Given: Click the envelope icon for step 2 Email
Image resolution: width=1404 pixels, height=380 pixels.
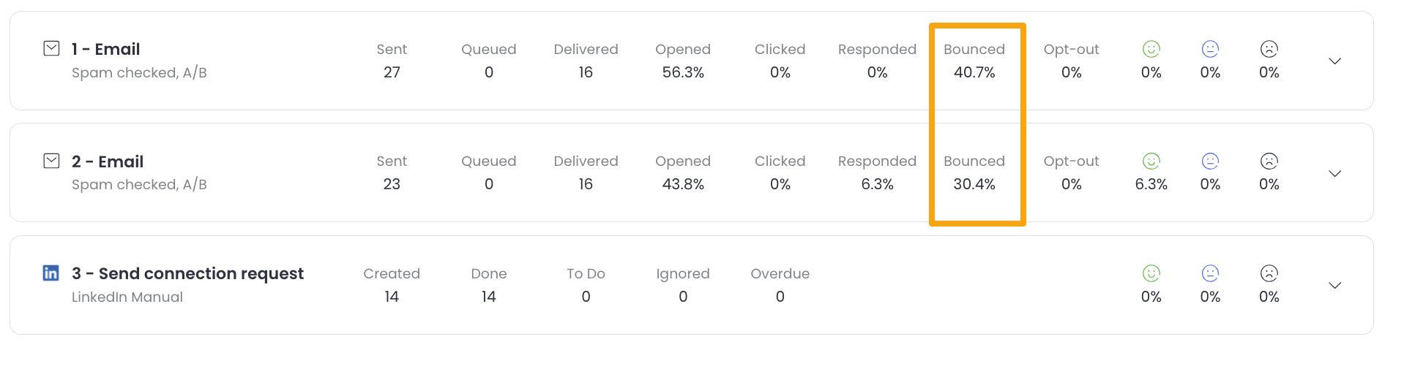Looking at the screenshot, I should (51, 161).
